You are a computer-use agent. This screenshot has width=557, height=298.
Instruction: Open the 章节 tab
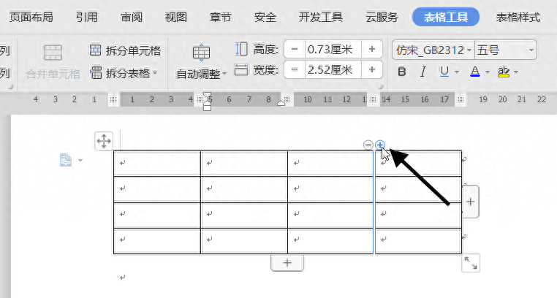click(220, 17)
